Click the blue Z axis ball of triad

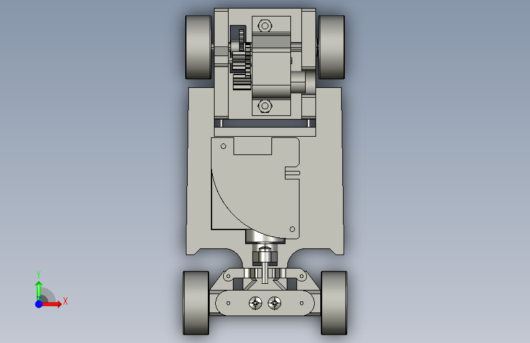coord(39,304)
